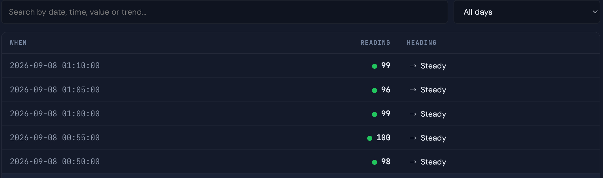Click the steady arrow icon in 00:55:00 row
The width and height of the screenshot is (603, 178).
(x=413, y=138)
